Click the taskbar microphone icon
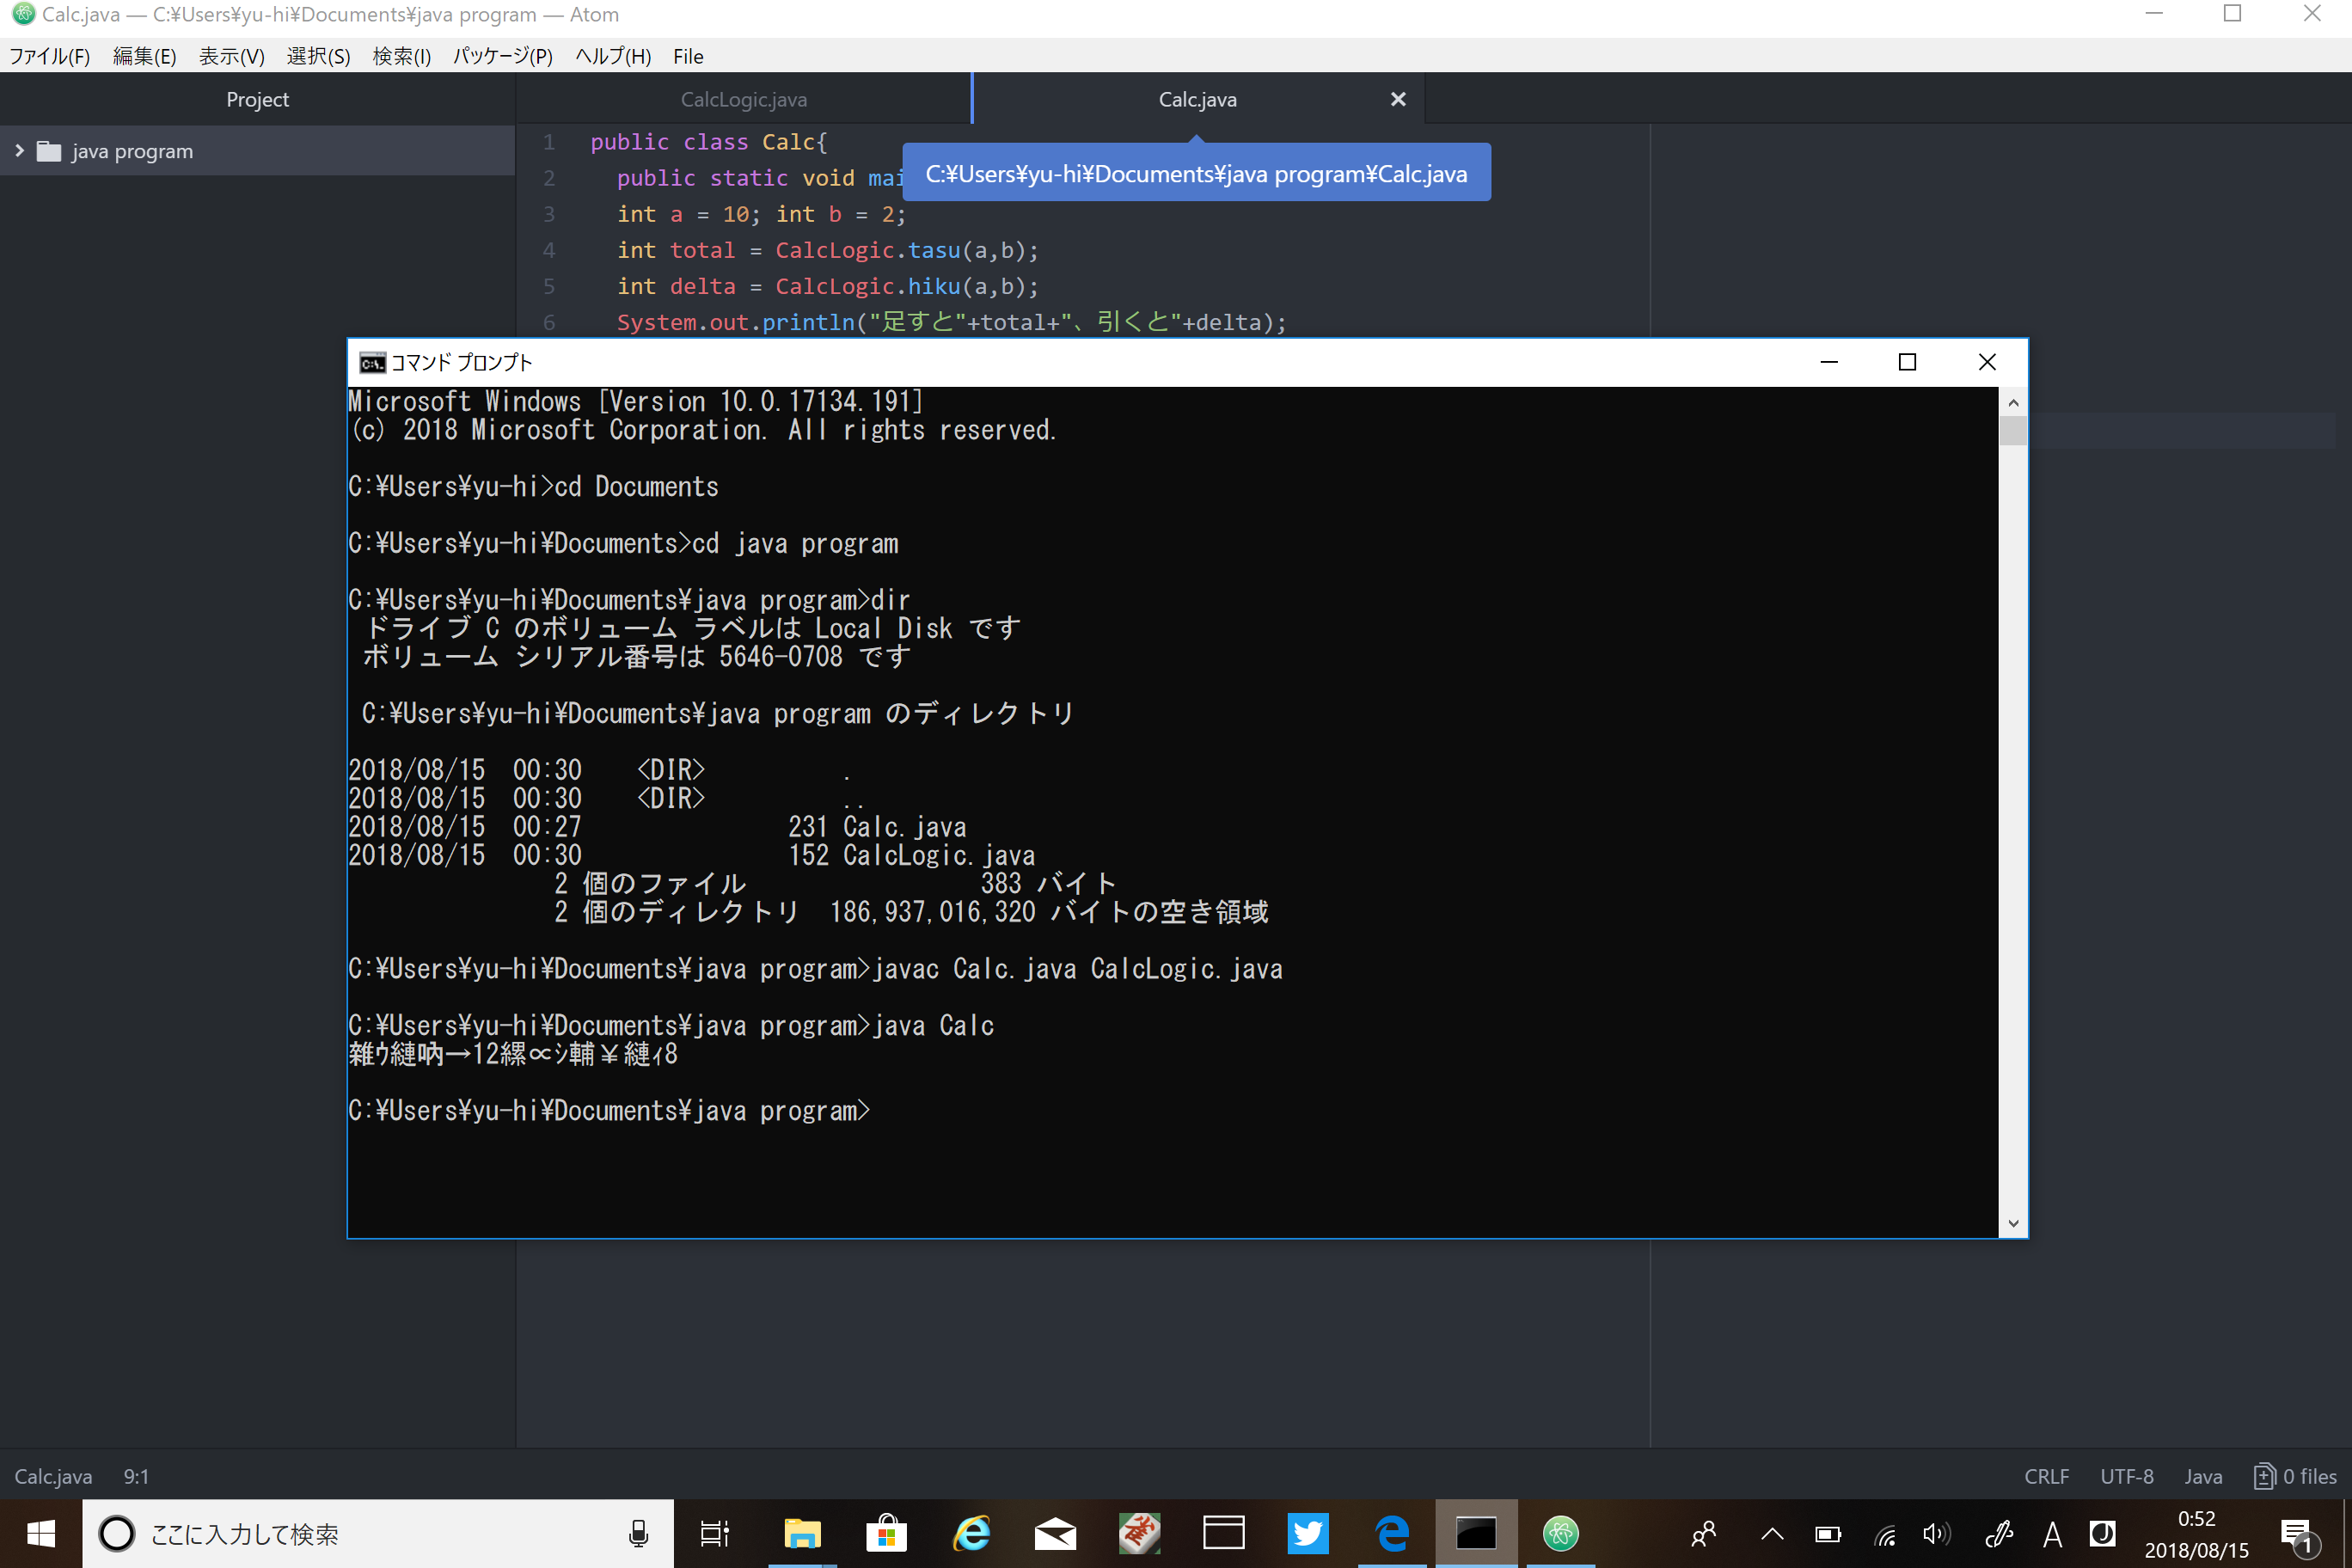The image size is (2352, 1568). tap(638, 1533)
